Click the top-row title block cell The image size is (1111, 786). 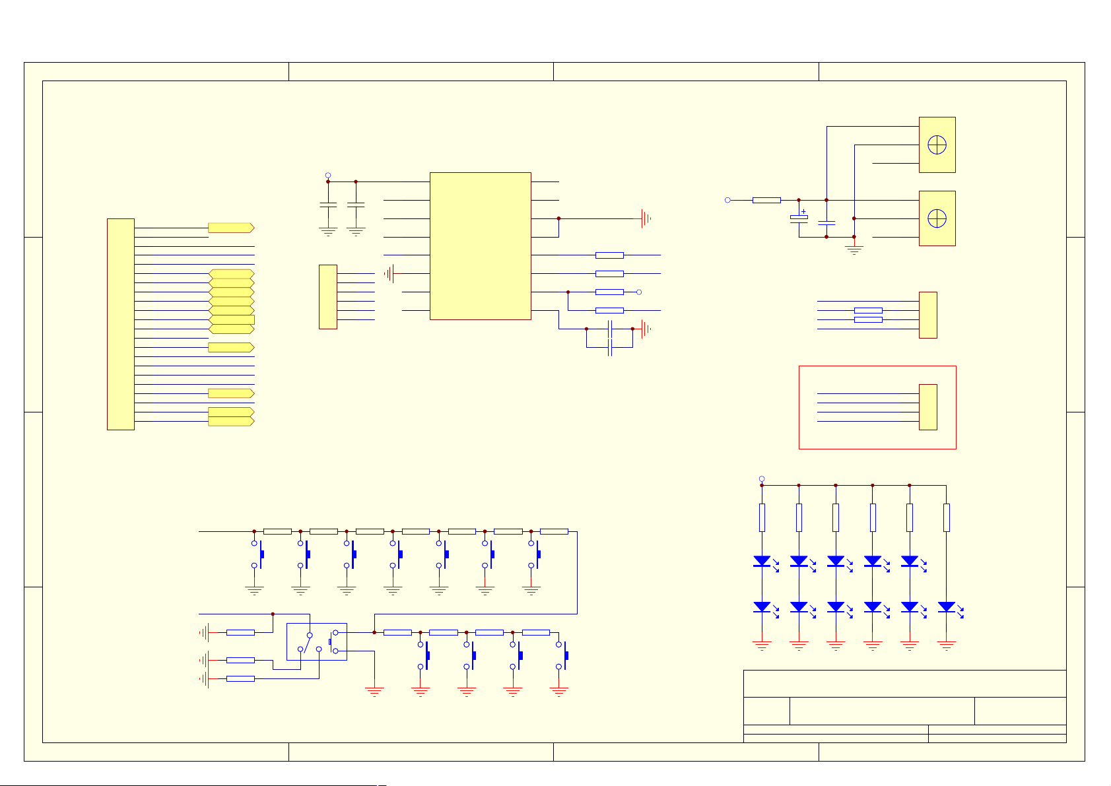[x=905, y=684]
